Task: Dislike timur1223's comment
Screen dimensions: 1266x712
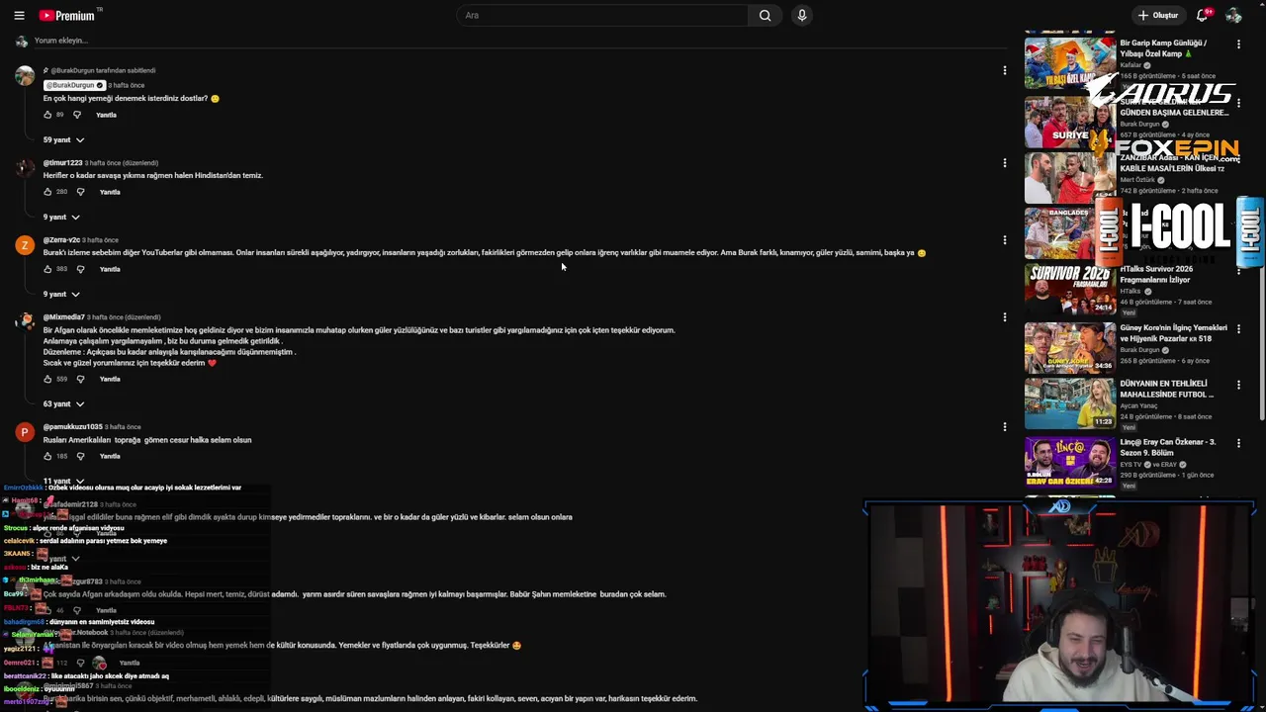Action: click(x=81, y=192)
